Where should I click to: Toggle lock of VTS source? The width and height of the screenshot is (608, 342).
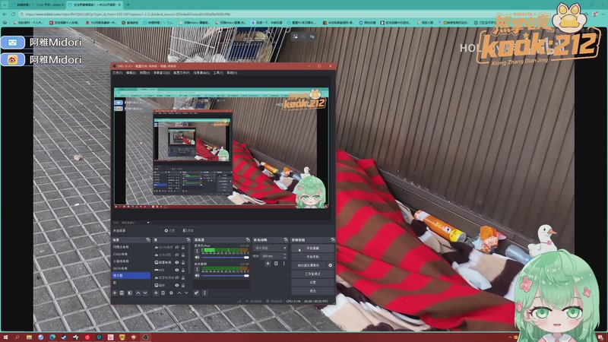(183, 271)
